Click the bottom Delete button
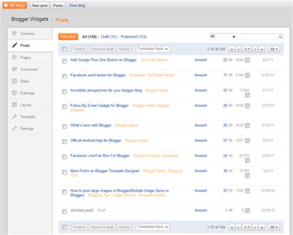Viewport: 293px width, 235px height. tap(124, 227)
